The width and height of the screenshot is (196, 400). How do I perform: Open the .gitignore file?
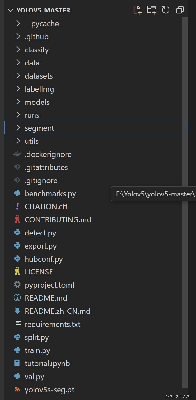tap(41, 181)
